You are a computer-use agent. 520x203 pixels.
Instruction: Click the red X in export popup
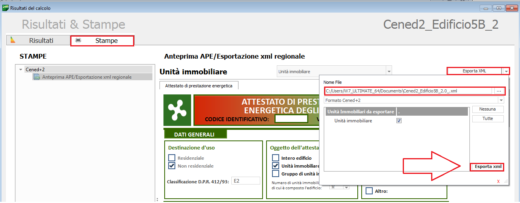click(x=498, y=181)
